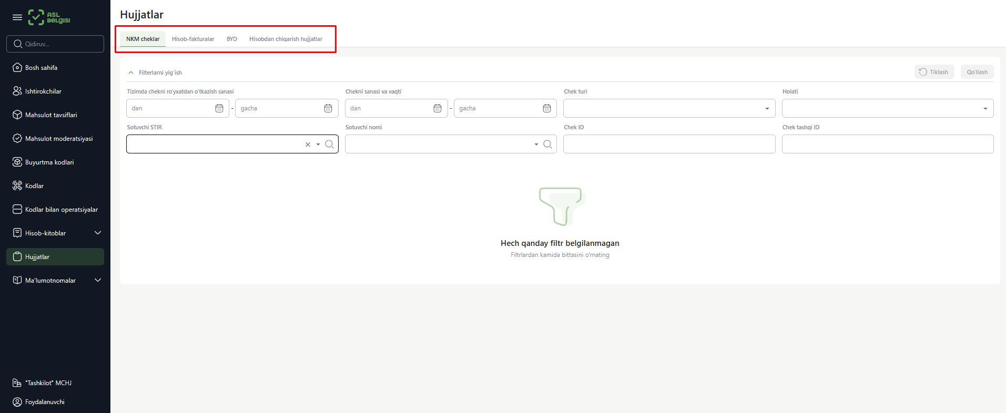
Task: Go to Bosh sahifa home page
Action: [x=41, y=68]
